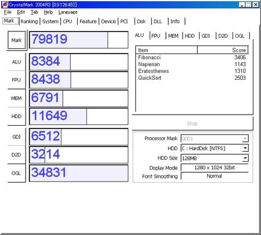Viewport: 261px width, 235px height.
Task: Open the Help menu
Action: 48,12
